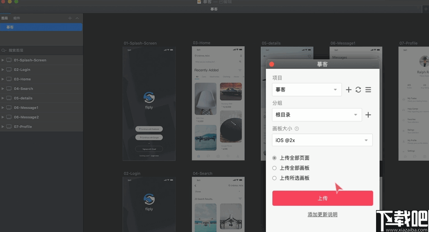Click artboard icon of 06-Message1 layer

[x=9, y=108]
